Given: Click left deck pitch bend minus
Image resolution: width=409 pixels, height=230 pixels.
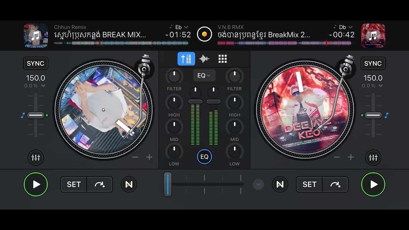Looking at the screenshot, I should (135, 157).
